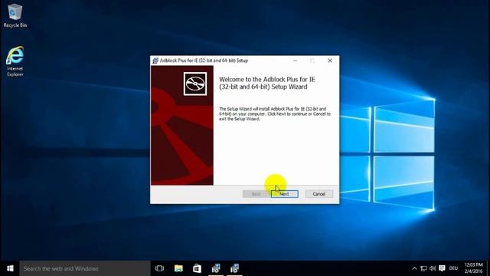Select the second installer taskbar icon
Screen dimensions: 490x276
click(235, 268)
